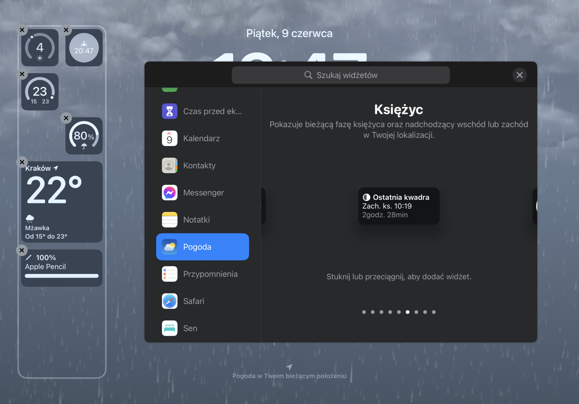Open the Przypomnienia widgets entry
This screenshot has width=579, height=404.
pos(210,274)
